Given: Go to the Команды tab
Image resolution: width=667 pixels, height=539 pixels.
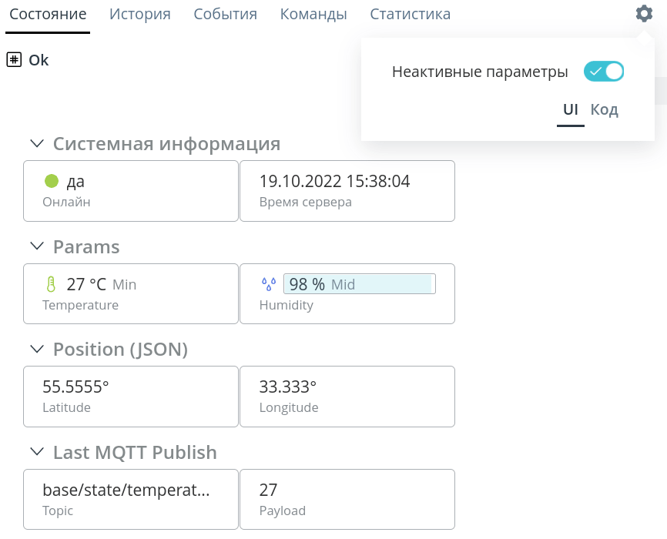Looking at the screenshot, I should (x=313, y=14).
